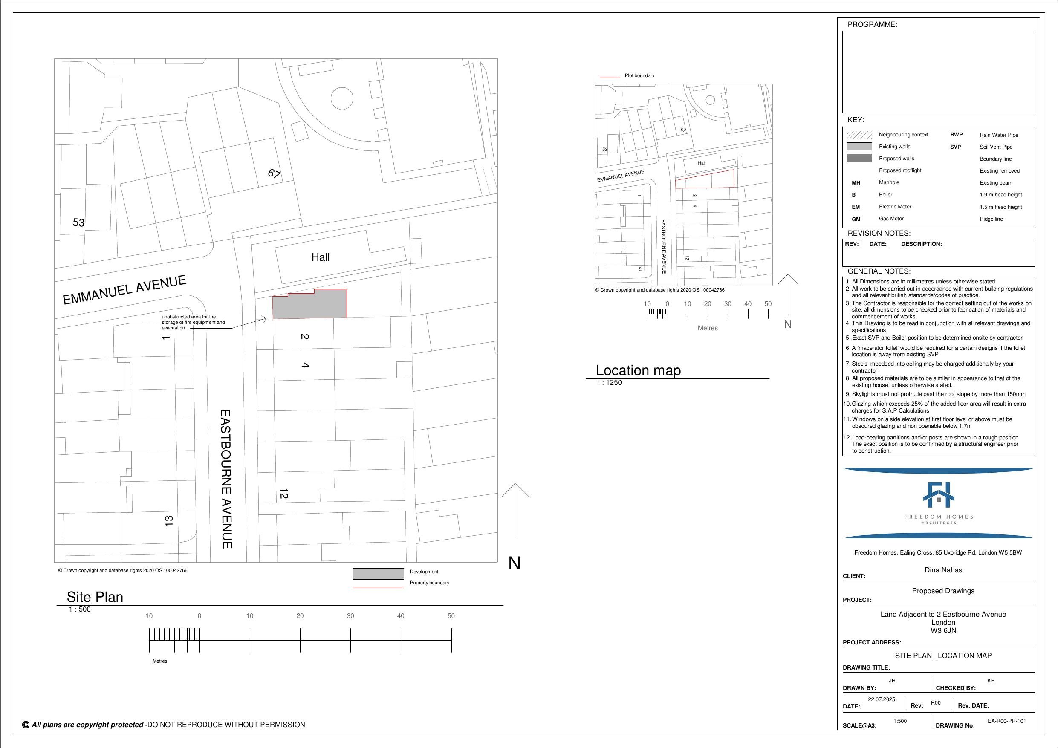Click the Crown copyright notice under the Site Plan
This screenshot has width=1058, height=748.
[x=122, y=570]
